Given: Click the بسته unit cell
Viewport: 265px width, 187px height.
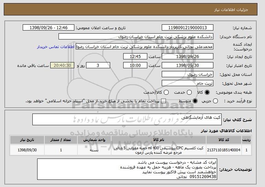Looking at the screenshot, I should tap(94, 150).
